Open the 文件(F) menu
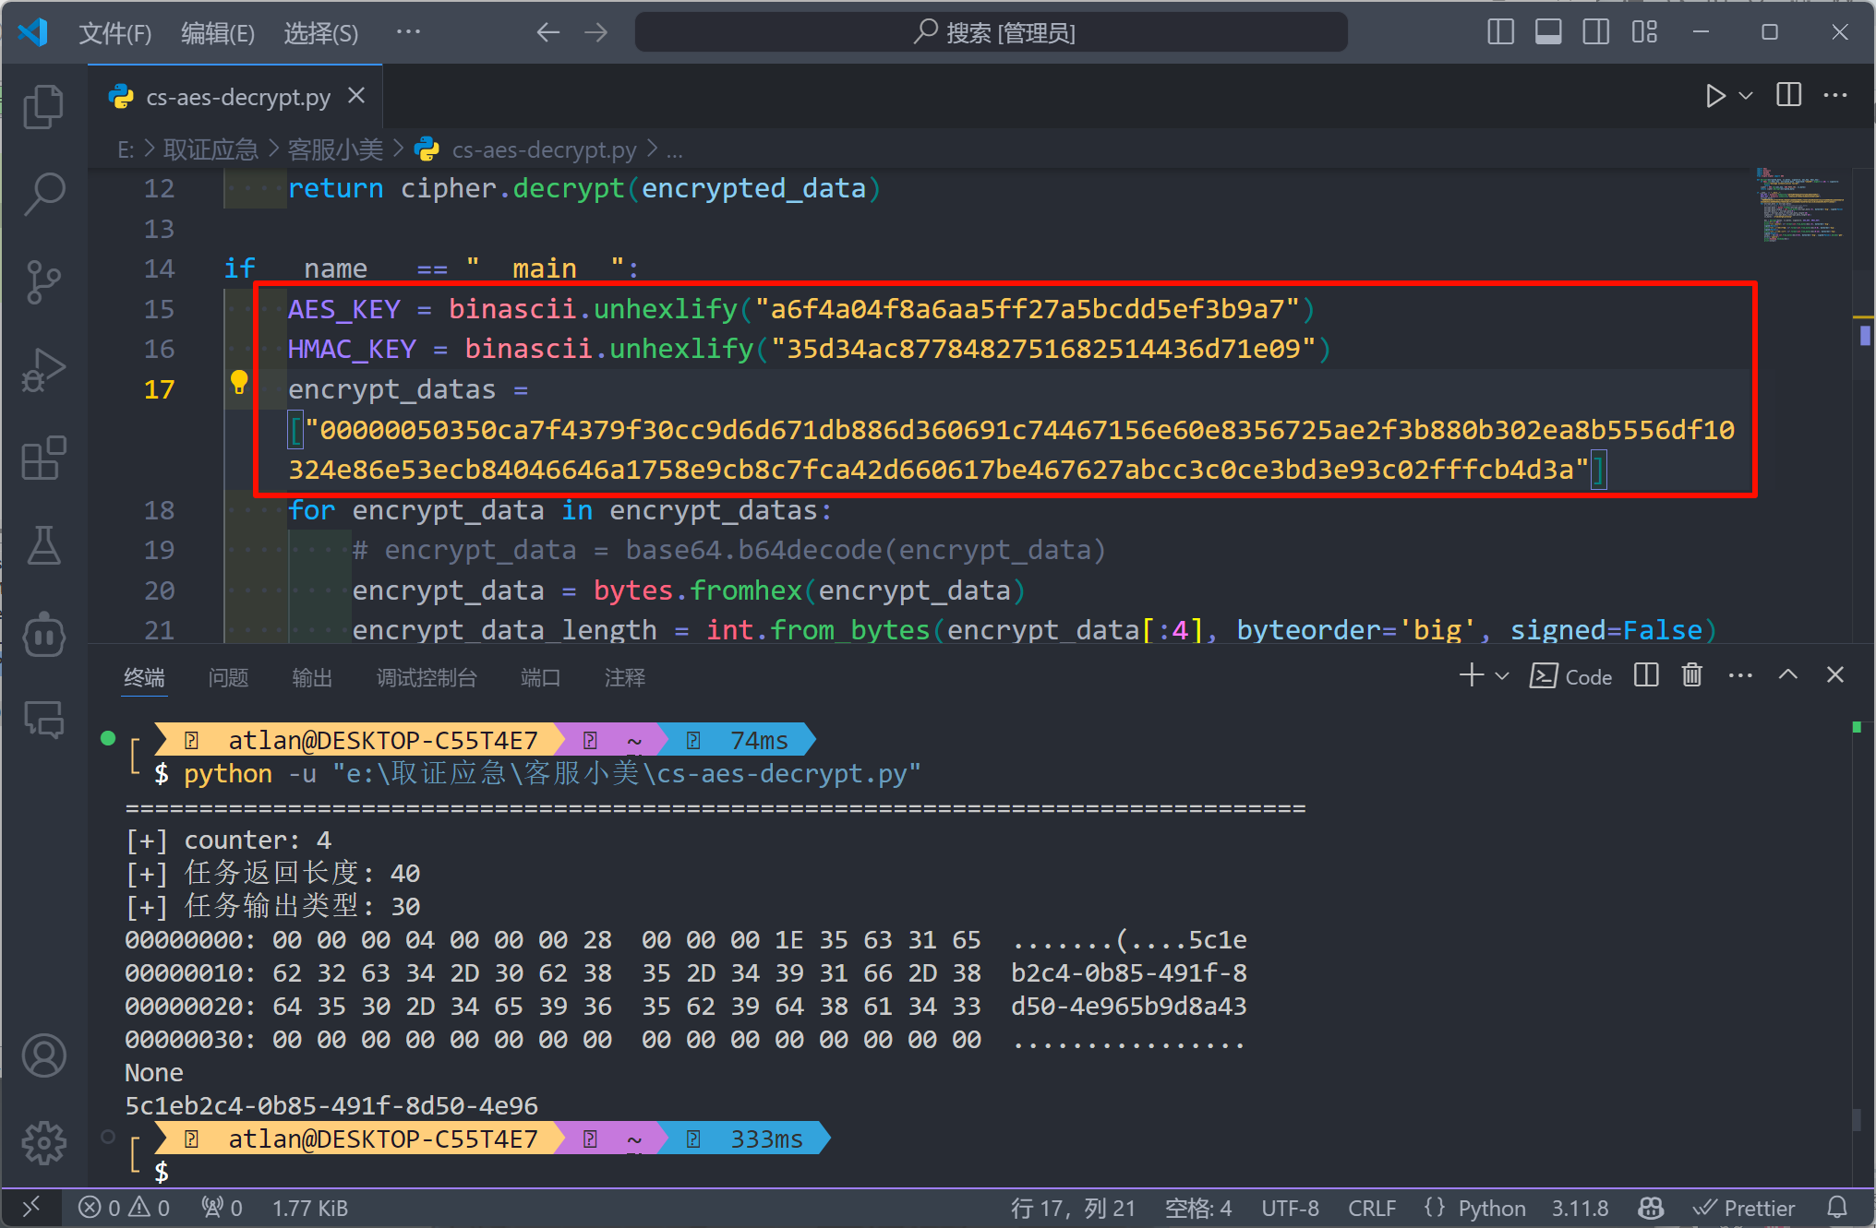1876x1228 pixels. [114, 33]
